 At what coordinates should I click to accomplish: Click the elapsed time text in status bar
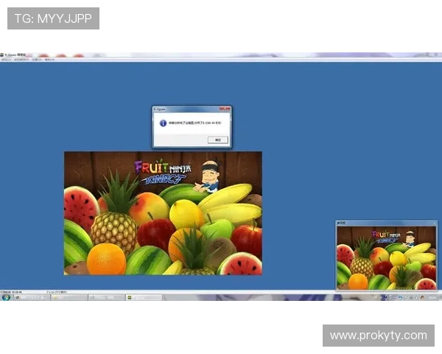11,292
